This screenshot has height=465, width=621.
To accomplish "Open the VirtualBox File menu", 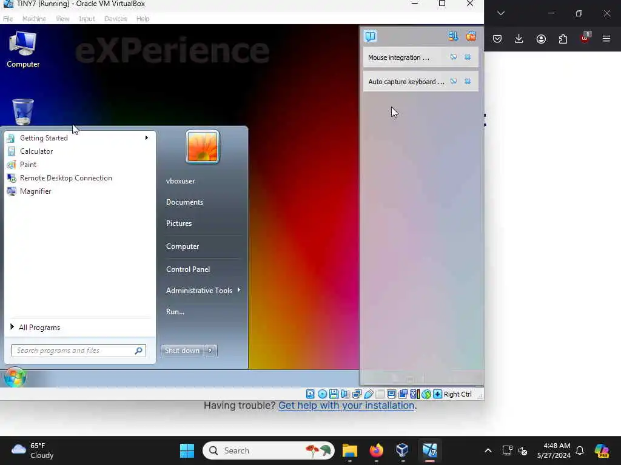I will [x=8, y=19].
